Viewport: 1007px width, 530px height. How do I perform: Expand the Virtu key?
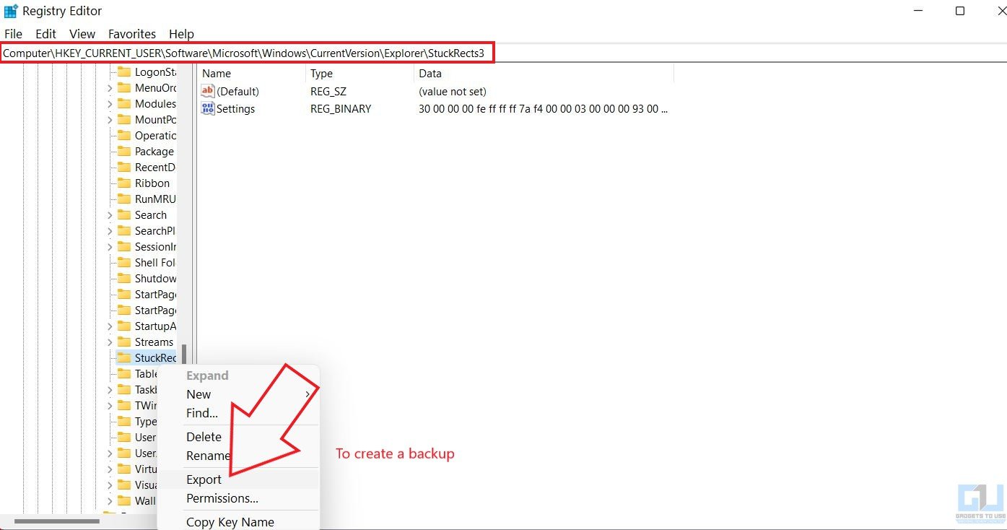click(110, 469)
